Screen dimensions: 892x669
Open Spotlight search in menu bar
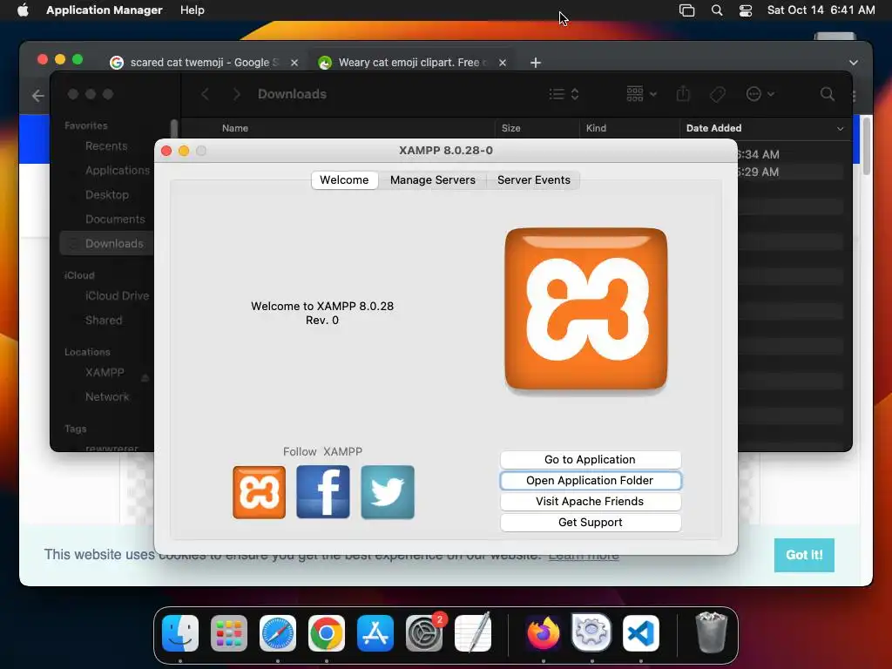click(x=717, y=10)
